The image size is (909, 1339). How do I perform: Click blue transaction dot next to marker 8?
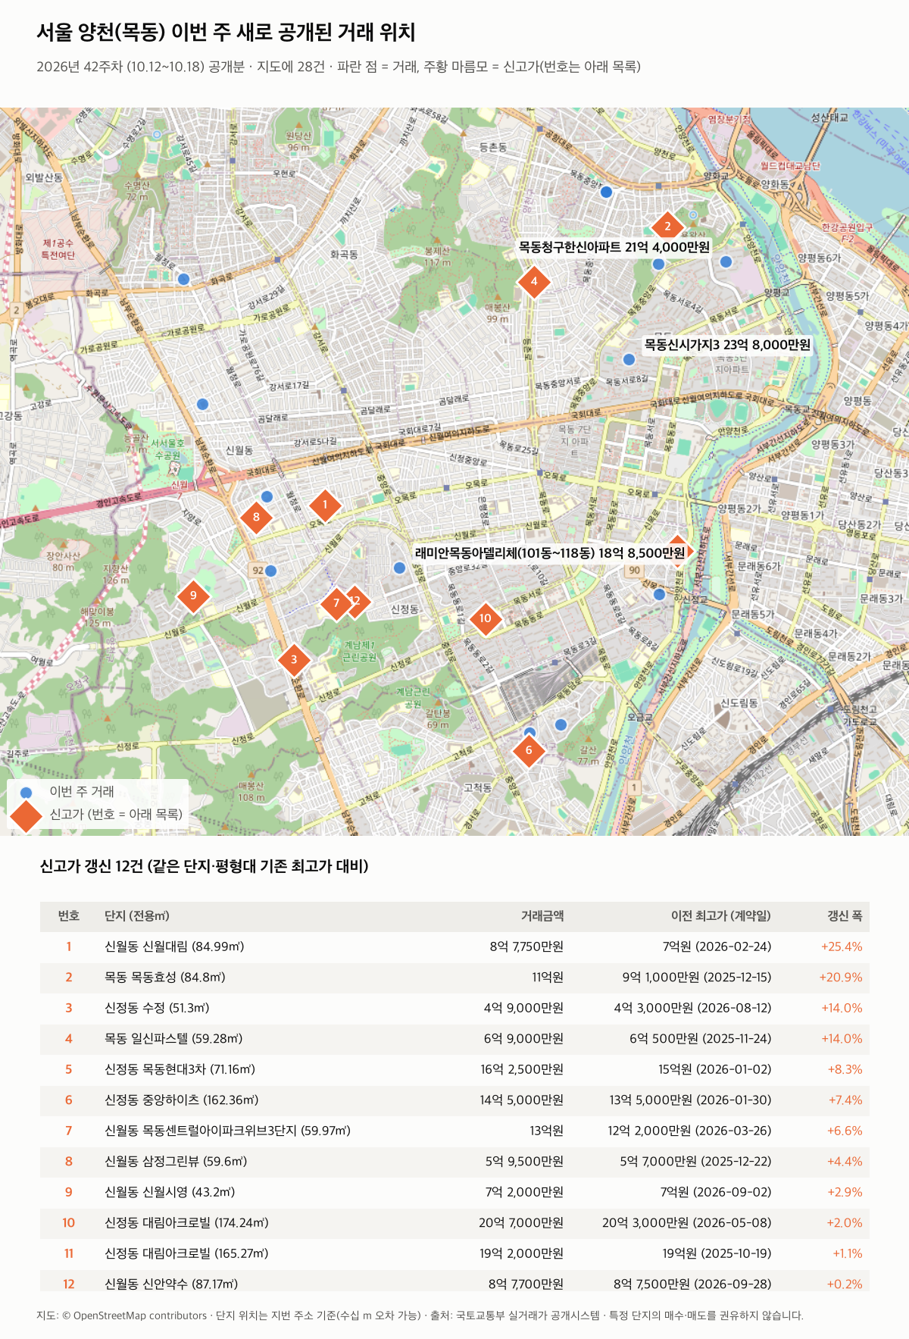tap(267, 497)
